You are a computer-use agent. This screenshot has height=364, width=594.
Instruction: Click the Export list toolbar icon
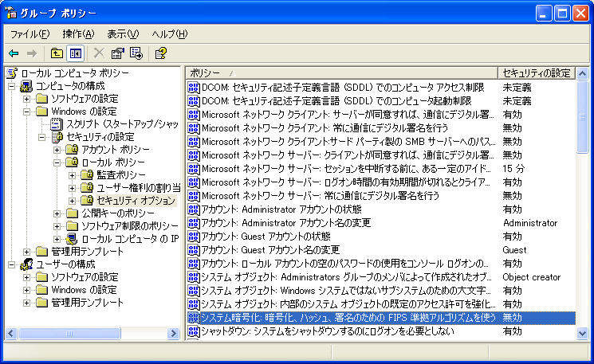point(136,53)
